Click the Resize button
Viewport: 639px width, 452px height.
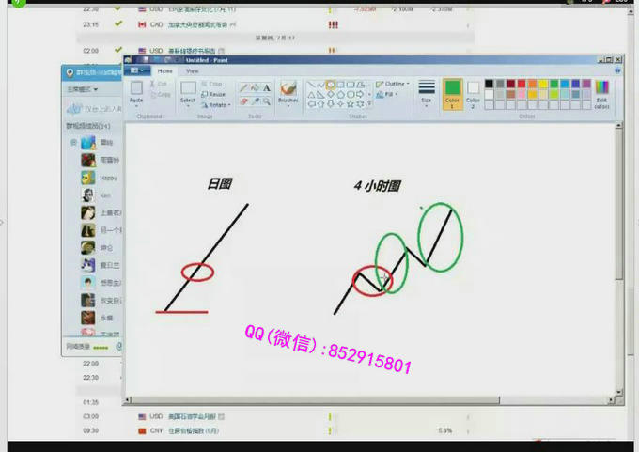tap(215, 94)
